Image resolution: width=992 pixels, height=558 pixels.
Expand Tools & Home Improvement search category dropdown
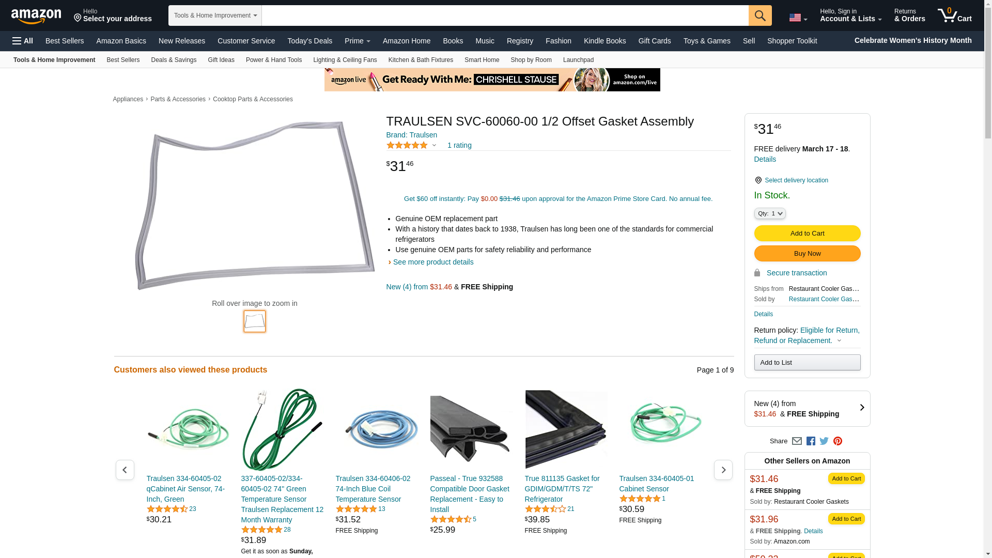tap(215, 16)
